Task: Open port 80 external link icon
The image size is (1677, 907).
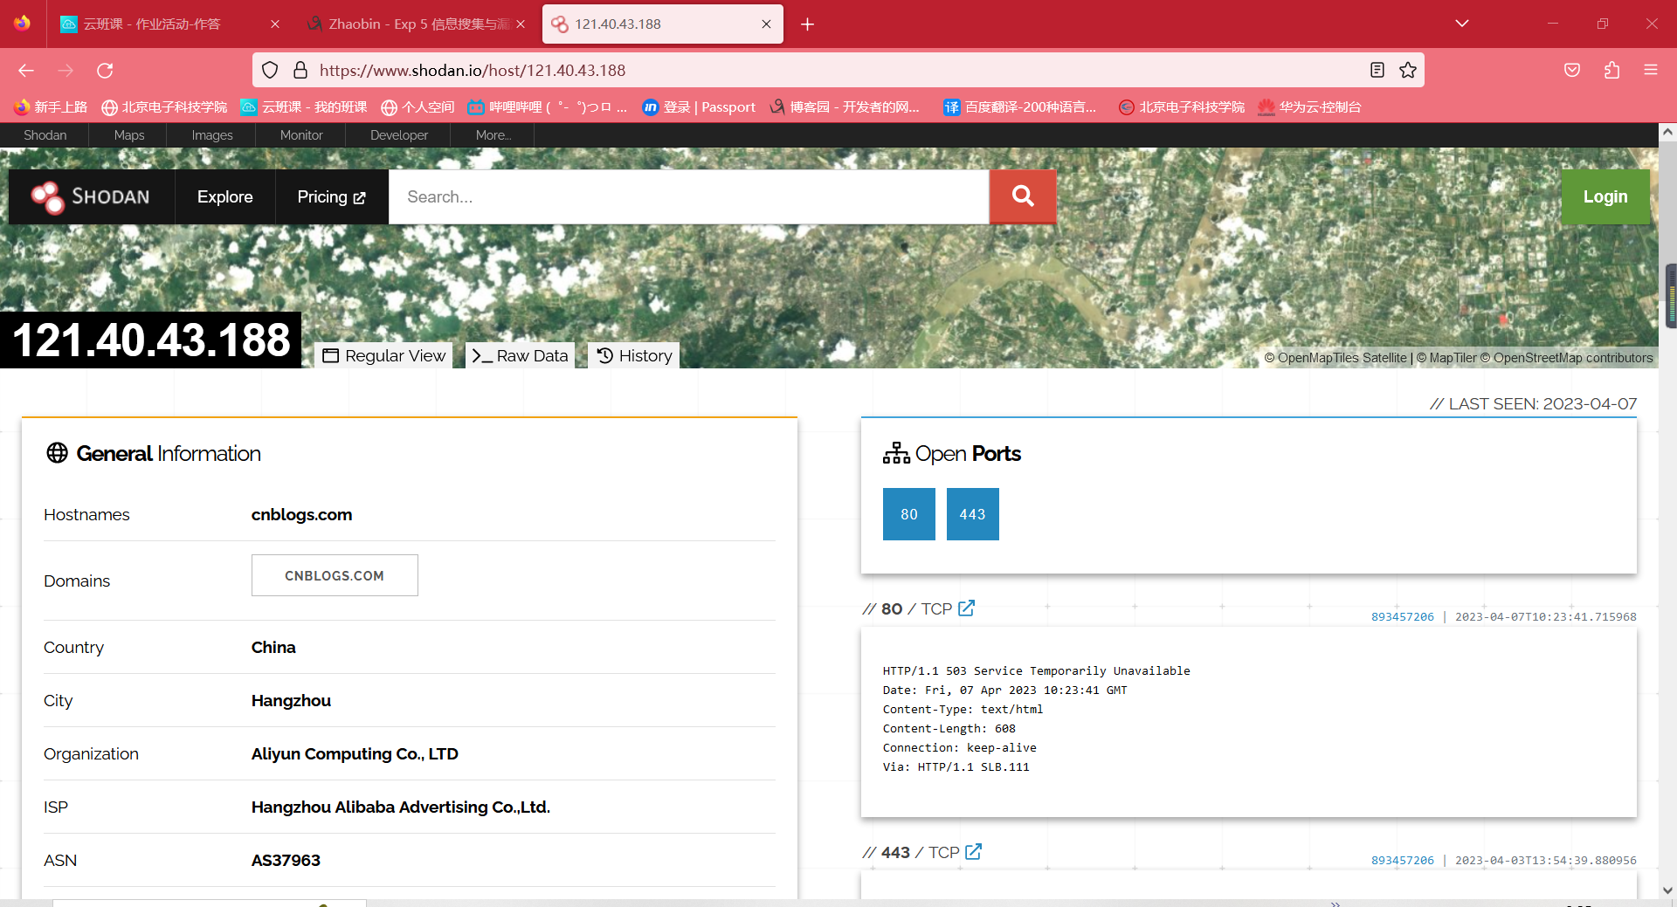Action: [x=967, y=608]
